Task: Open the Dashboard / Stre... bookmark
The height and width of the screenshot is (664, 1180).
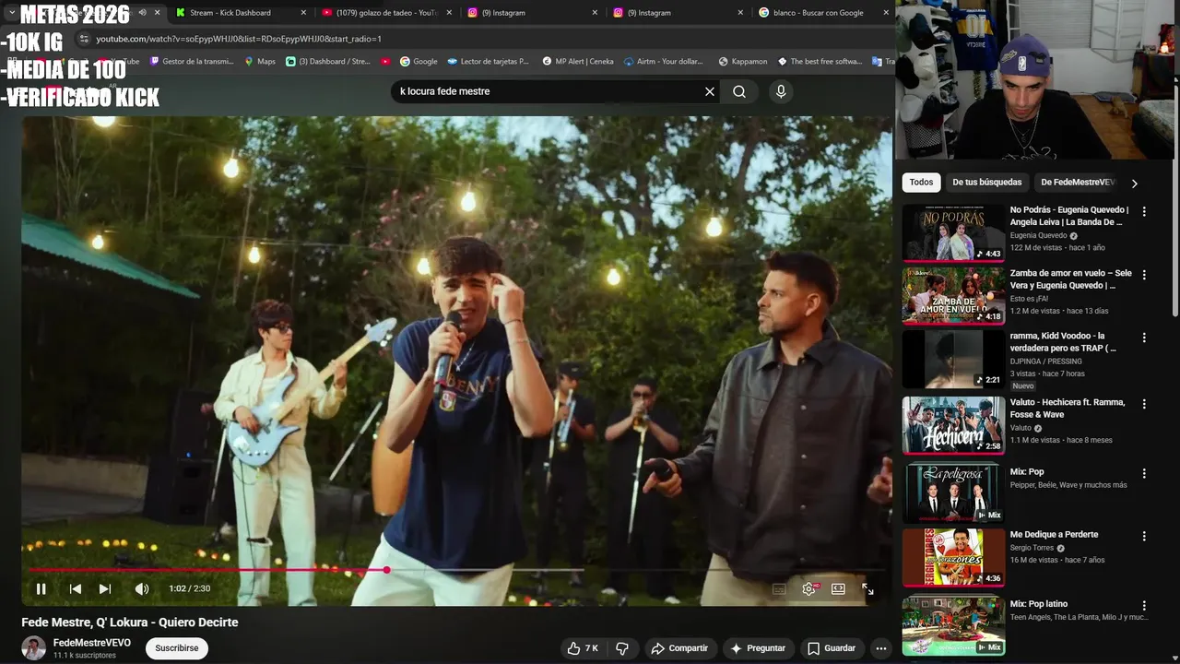Action: [x=328, y=62]
